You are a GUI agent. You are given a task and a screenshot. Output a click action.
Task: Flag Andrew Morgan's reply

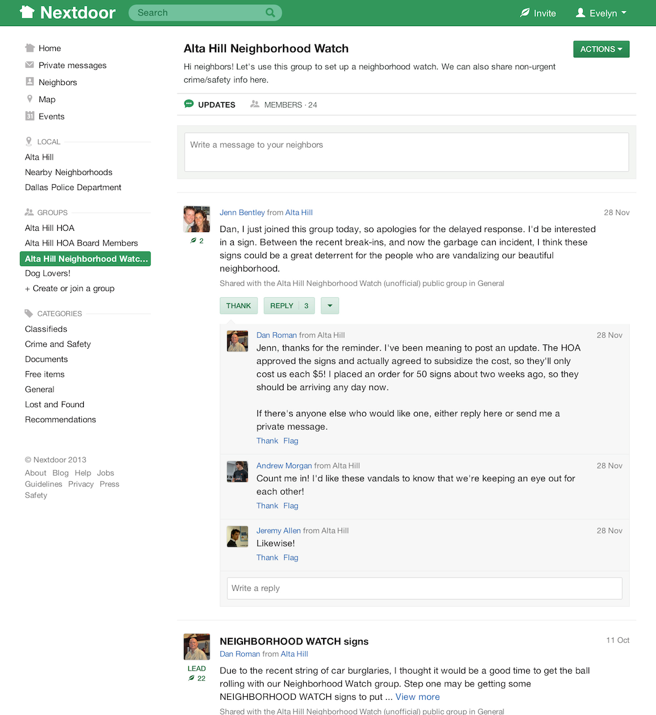point(291,505)
